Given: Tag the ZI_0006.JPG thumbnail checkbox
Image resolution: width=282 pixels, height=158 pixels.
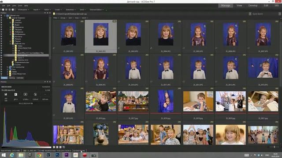Looking at the screenshot, I should tap(216, 48).
